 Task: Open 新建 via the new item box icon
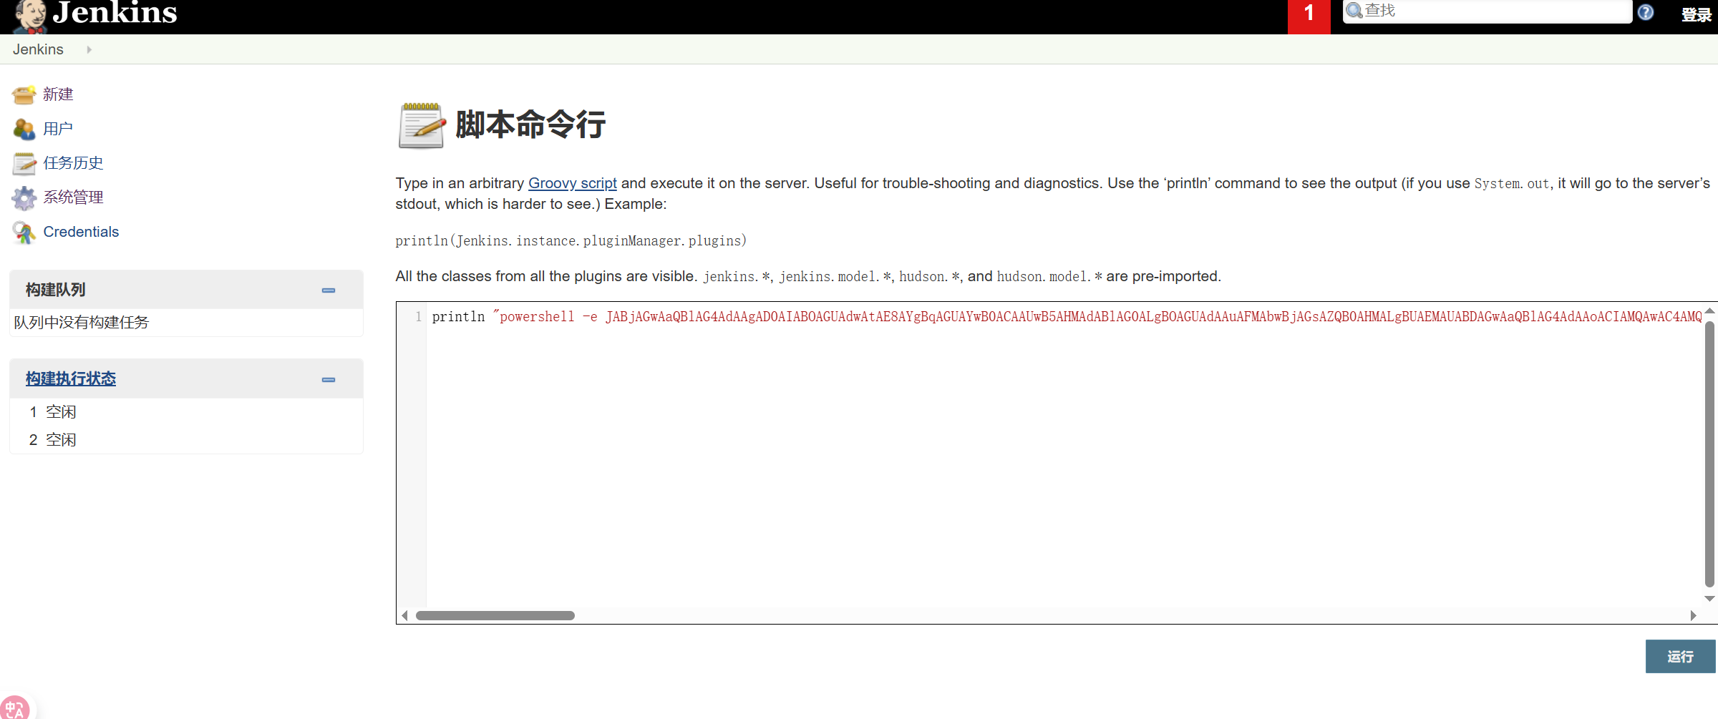24,94
